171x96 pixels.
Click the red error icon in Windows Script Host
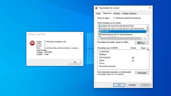32,43
